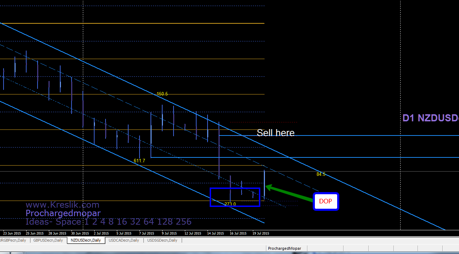Click the ProchargedMopar status bar entry
The width and height of the screenshot is (459, 254).
(284, 248)
